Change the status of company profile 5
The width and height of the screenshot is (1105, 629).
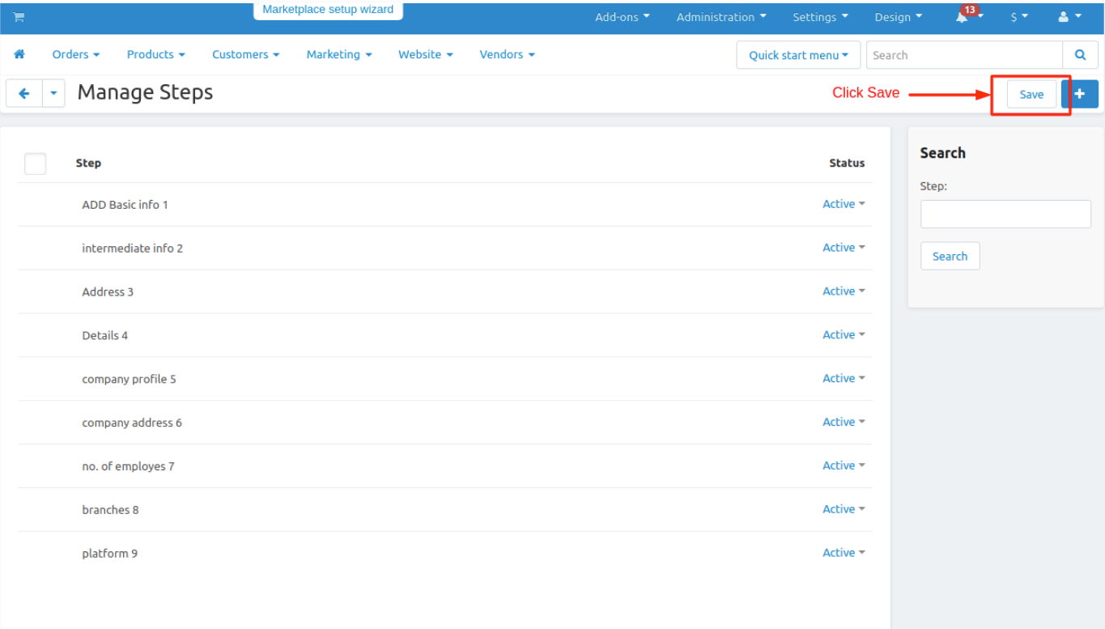coord(843,378)
